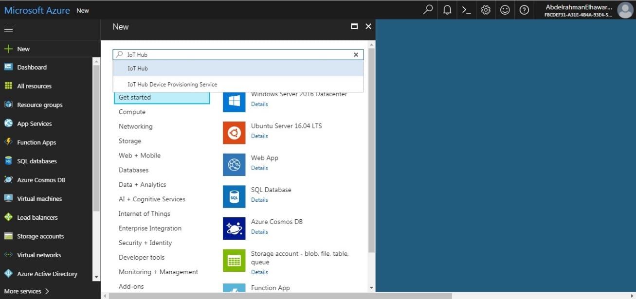Click inside the marketplace search field

(x=234, y=55)
